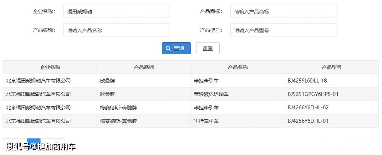Click the magnifier icon on the 查询 button

pyautogui.click(x=168, y=48)
